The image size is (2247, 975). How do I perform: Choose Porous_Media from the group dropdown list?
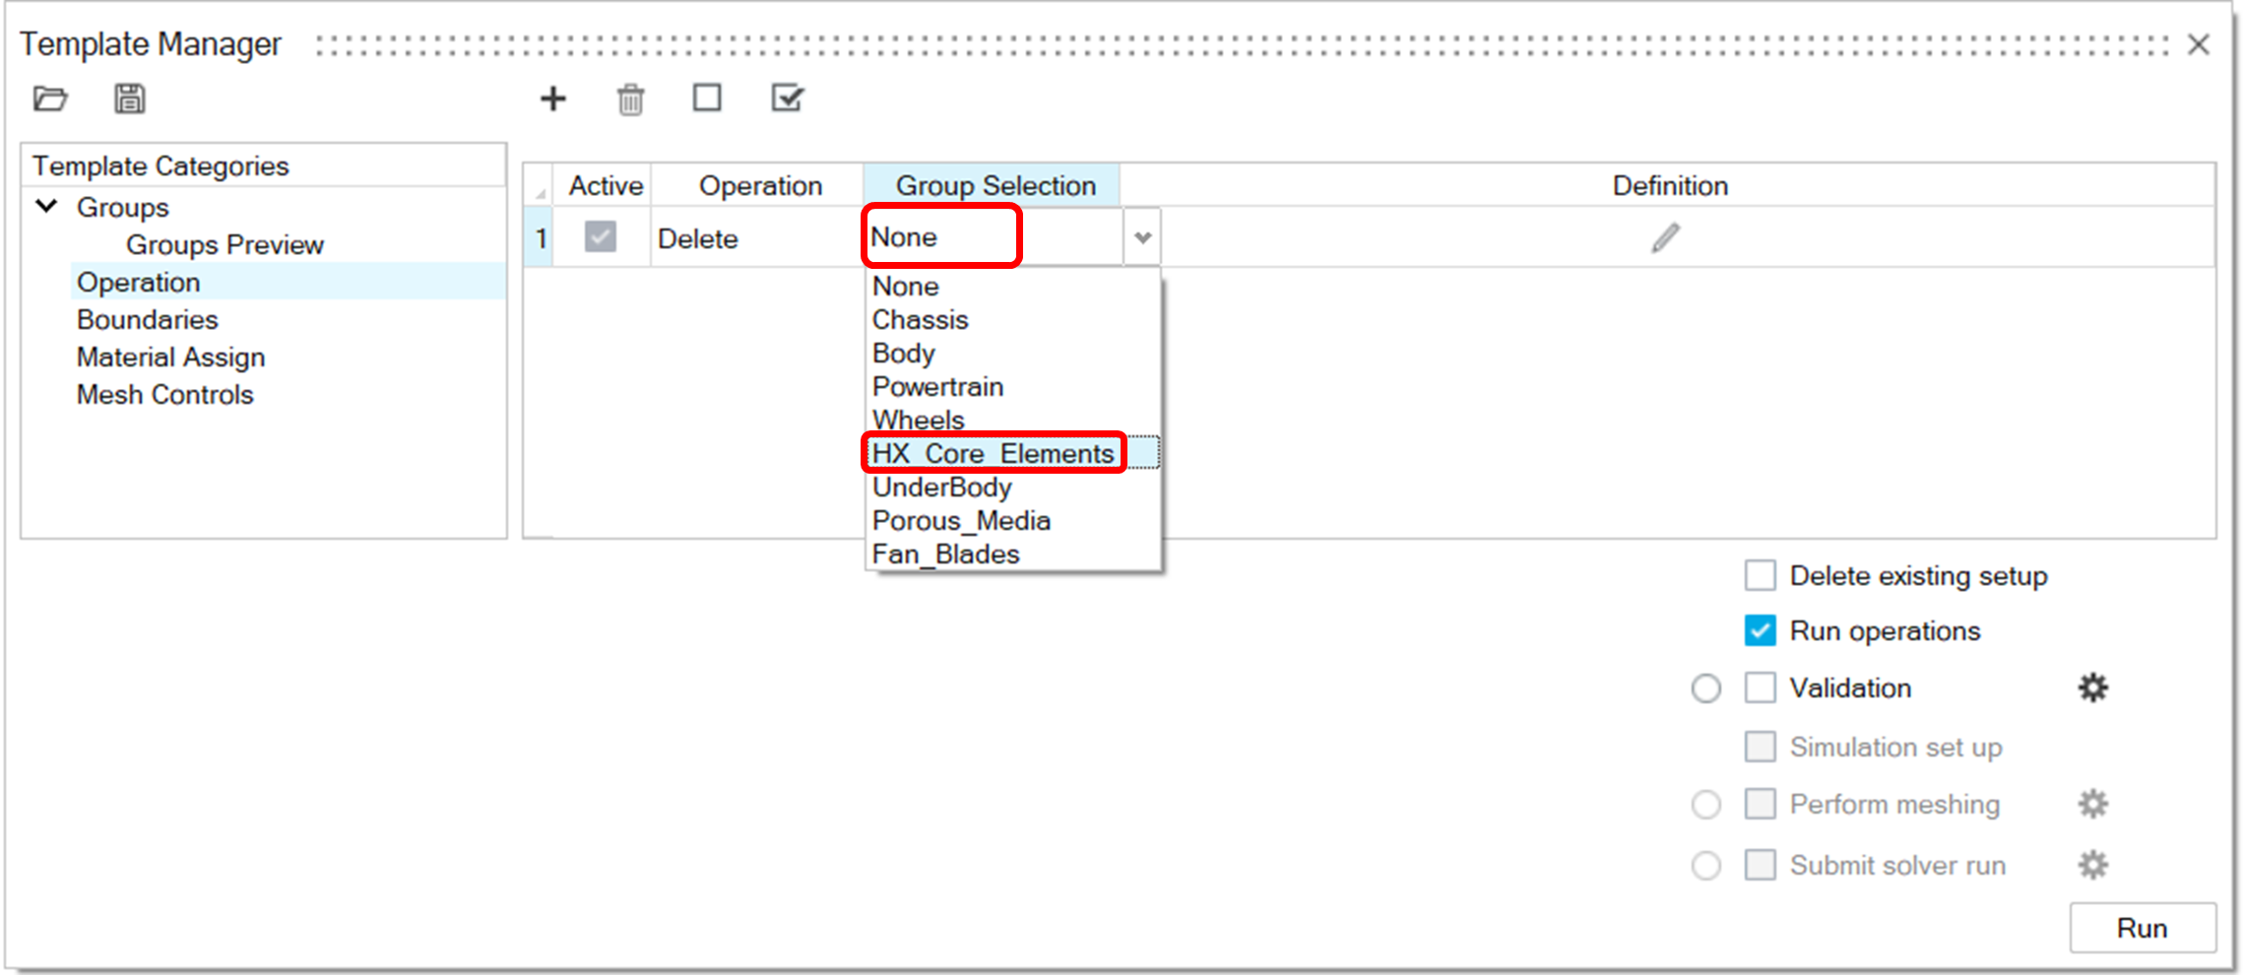pyautogui.click(x=1012, y=521)
